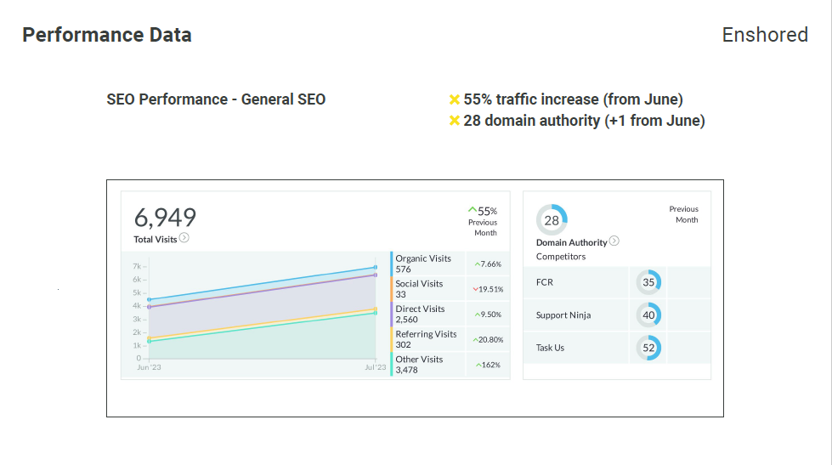Screen dimensions: 832x465
Task: Click the orange color bar beside Social Visits
Action: click(392, 289)
